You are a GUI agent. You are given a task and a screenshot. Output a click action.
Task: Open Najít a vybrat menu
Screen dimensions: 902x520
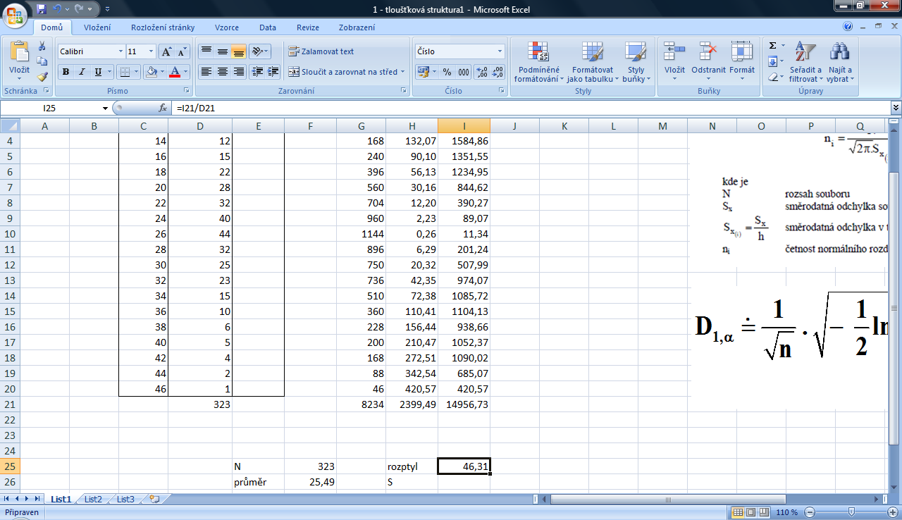840,62
